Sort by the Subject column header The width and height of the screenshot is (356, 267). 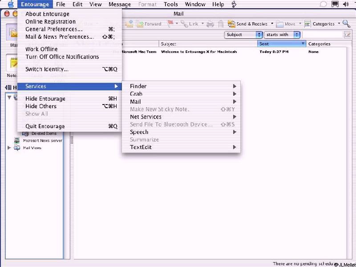tap(208, 44)
